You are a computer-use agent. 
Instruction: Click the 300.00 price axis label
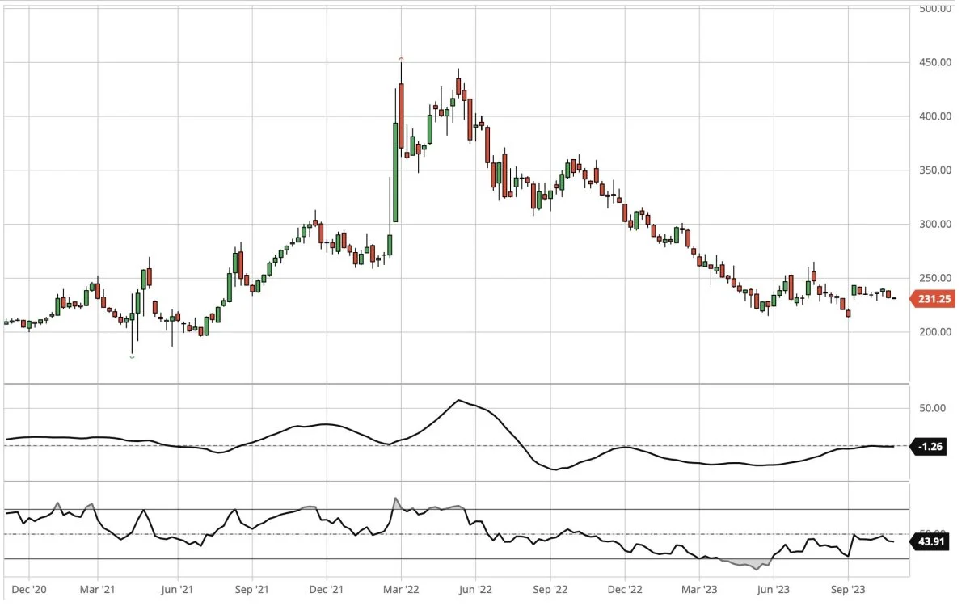[x=935, y=224]
